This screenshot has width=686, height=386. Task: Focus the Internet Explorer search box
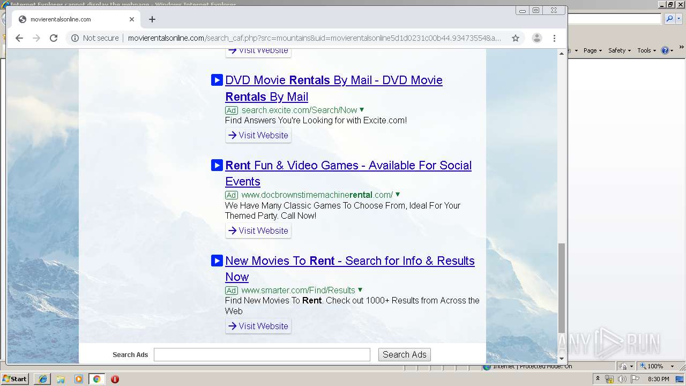click(615, 19)
